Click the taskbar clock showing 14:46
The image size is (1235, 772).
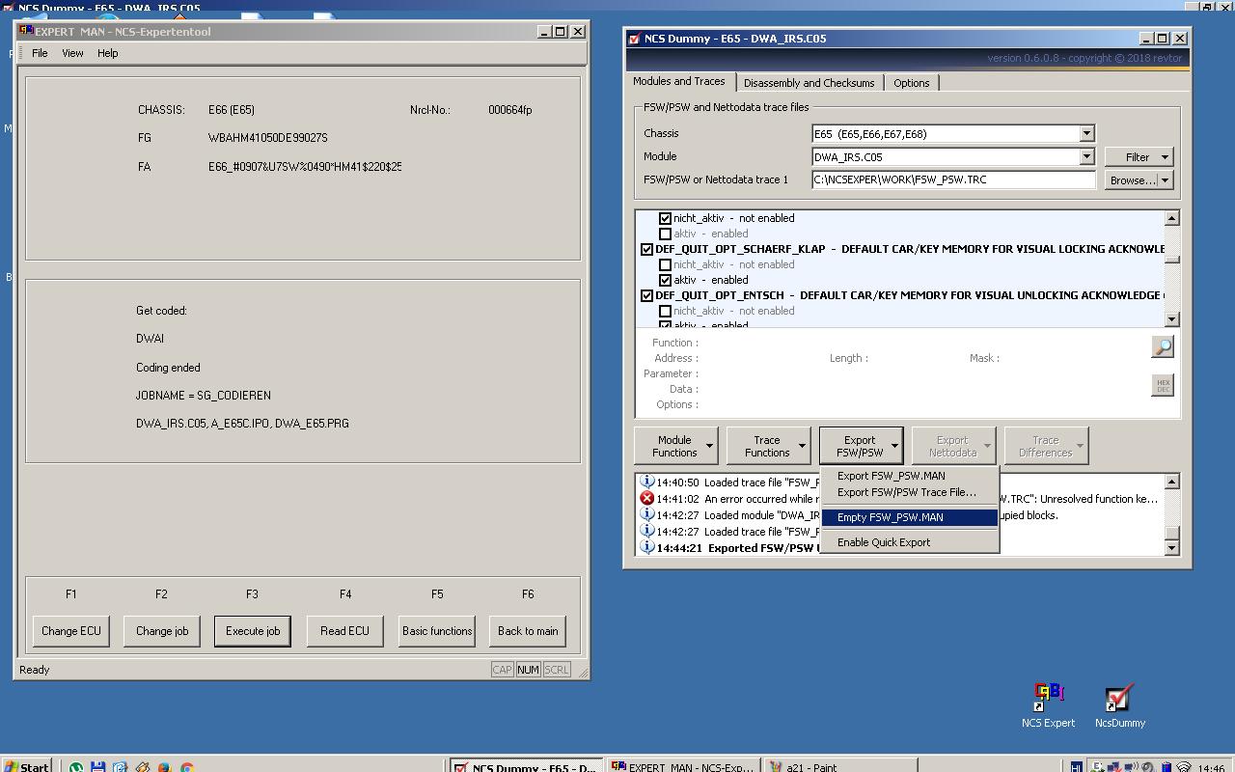[x=1211, y=767]
